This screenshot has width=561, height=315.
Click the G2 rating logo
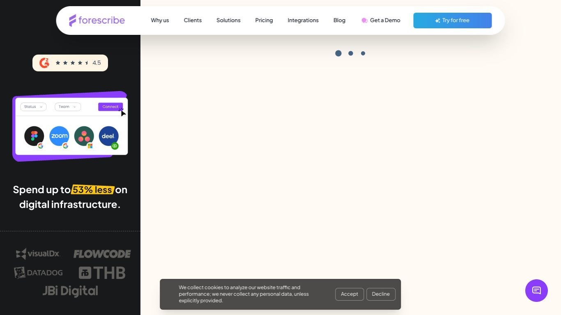(44, 63)
